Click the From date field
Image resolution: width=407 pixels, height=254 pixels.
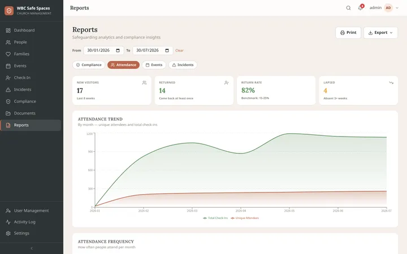[103, 50]
